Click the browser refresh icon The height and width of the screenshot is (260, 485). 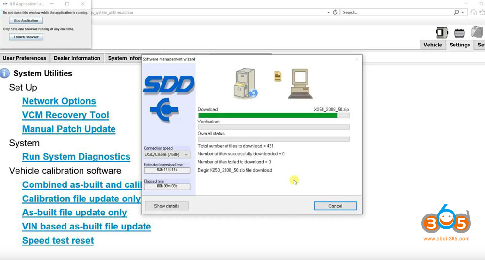335,13
